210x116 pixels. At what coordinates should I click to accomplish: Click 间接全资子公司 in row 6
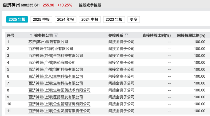[x=121, y=76]
